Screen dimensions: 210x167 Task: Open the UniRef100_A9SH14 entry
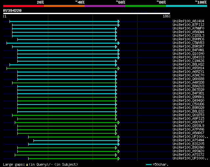click(x=188, y=68)
